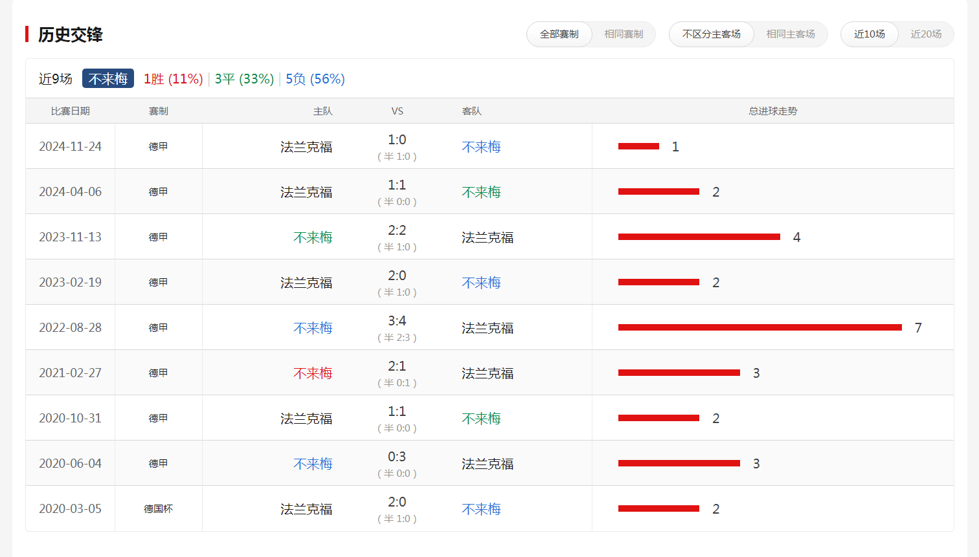This screenshot has width=979, height=557.
Task: Open red 不来梅 entry from 2021-02-27 match
Action: click(x=313, y=373)
